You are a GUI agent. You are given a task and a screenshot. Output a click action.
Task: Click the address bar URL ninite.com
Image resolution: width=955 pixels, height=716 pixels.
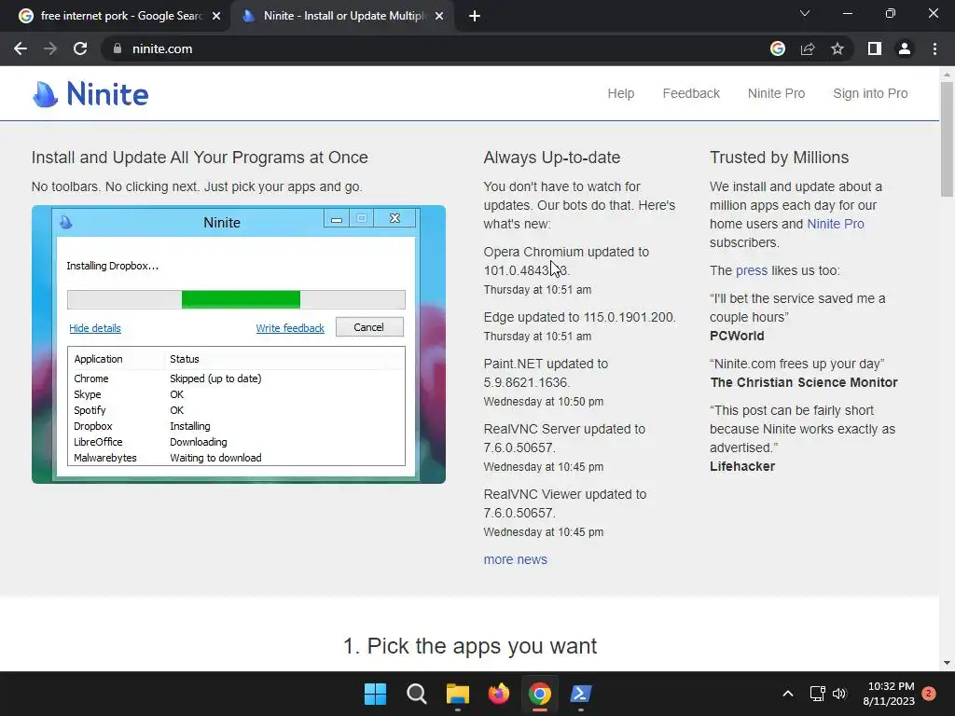(x=162, y=48)
